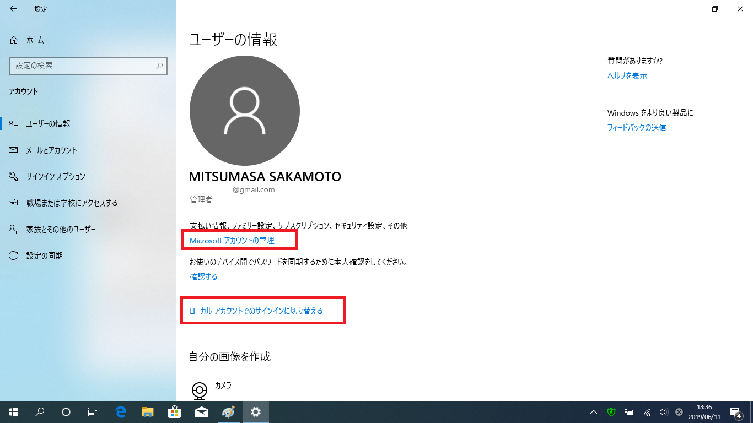Click ローカル アカウントでのサインインに切り替える link
This screenshot has width=753, height=423.
[256, 311]
